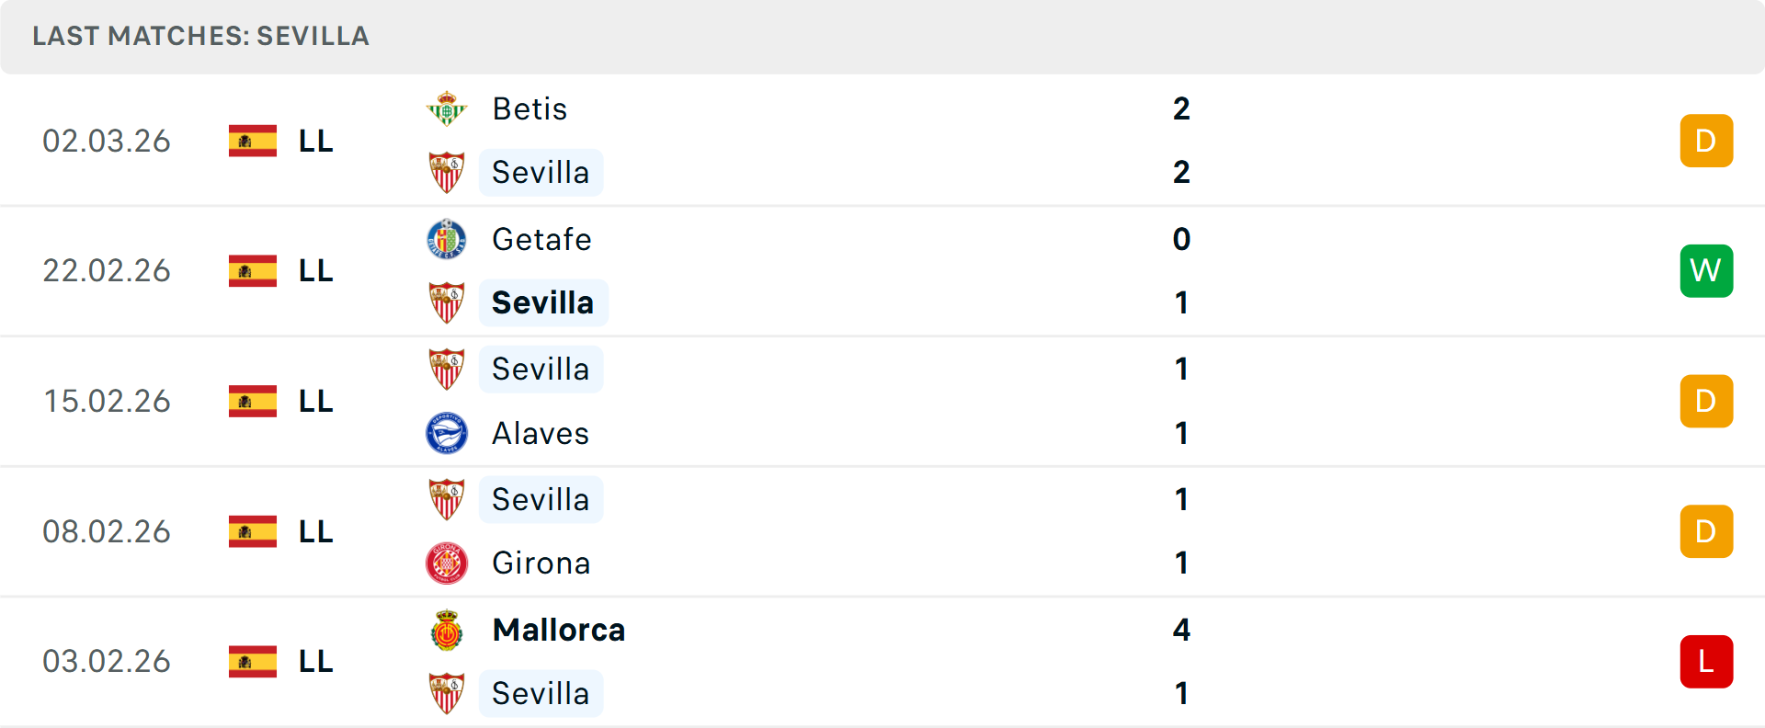Screen dimensions: 1765x728
Task: Click Sevilla crest in the Betis match
Action: pos(447,173)
